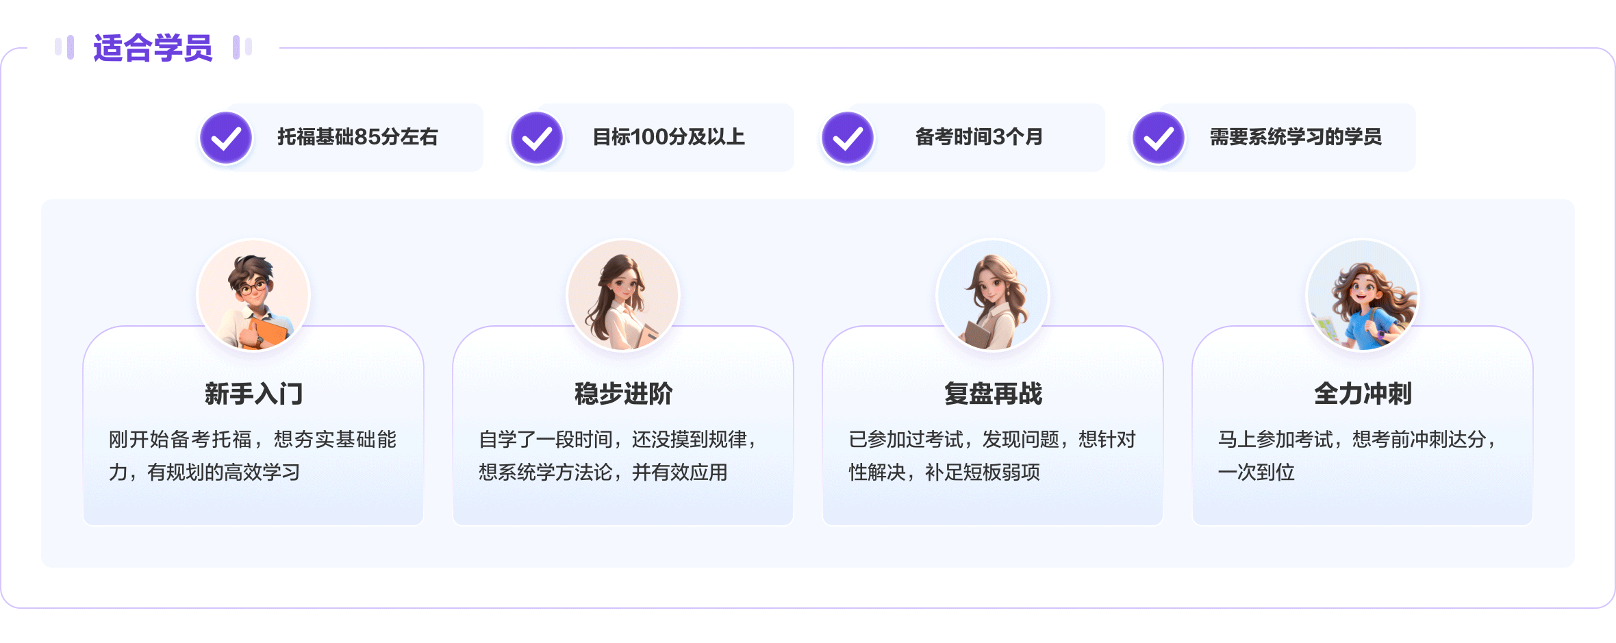1616x643 pixels.
Task: Click checkmark icon beside 目标100分及以上
Action: point(537,138)
